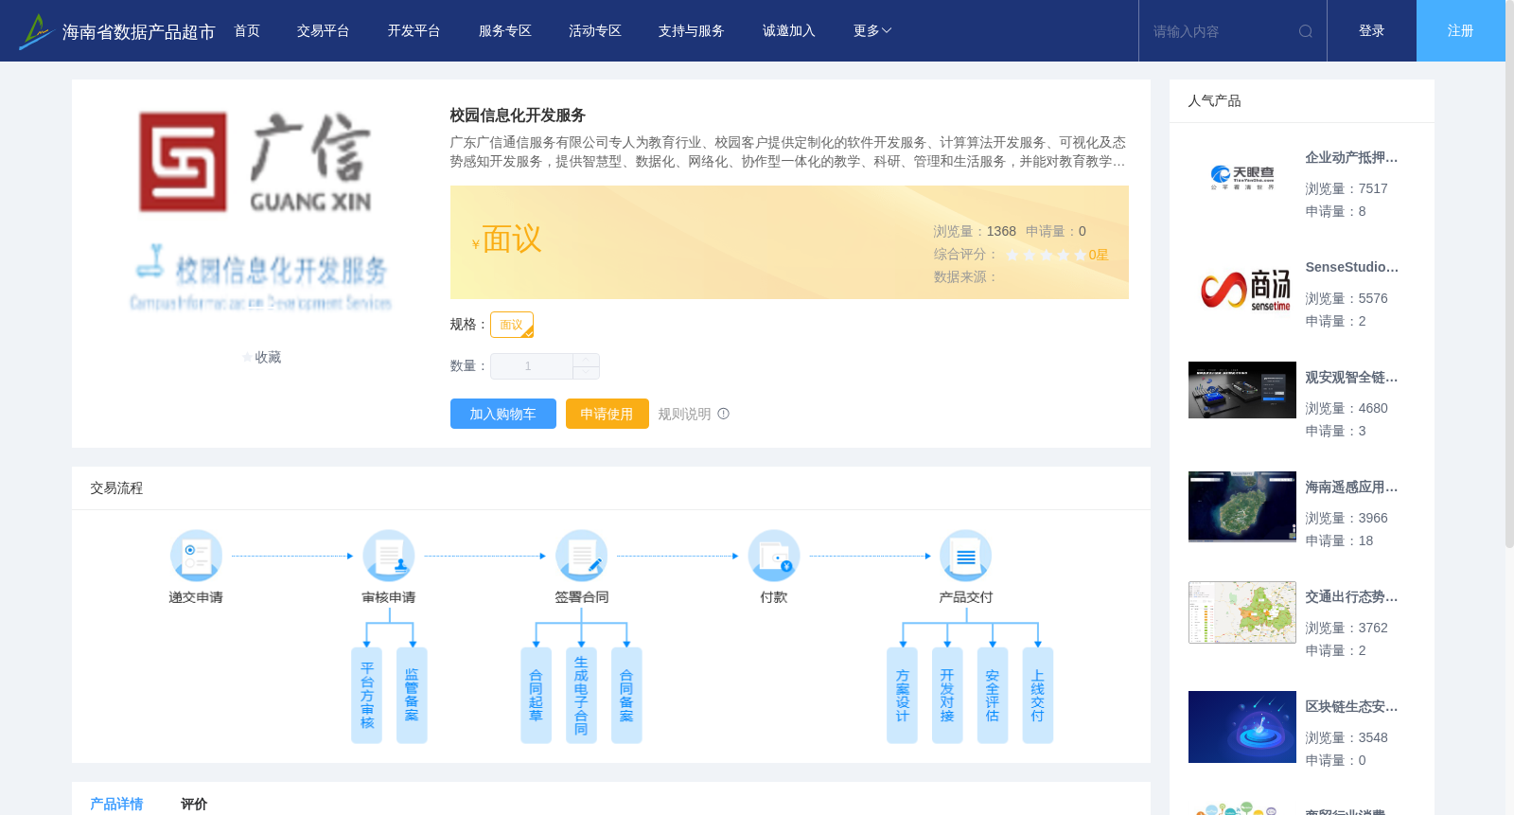The width and height of the screenshot is (1514, 815).
Task: Open the 开发平台 menu item
Action: (414, 31)
